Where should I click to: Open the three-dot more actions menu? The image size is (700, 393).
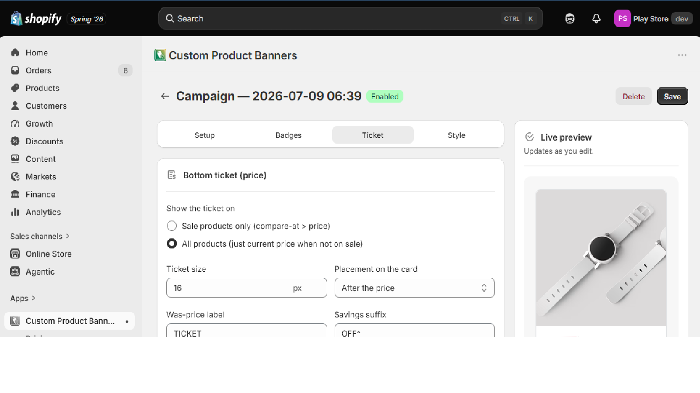pos(682,55)
